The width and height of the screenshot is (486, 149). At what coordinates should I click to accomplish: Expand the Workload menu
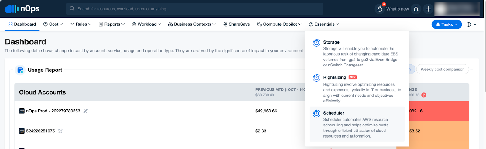(146, 24)
